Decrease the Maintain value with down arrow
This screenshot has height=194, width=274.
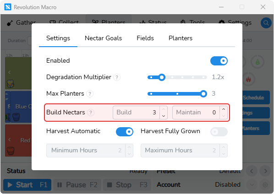pyautogui.click(x=224, y=116)
